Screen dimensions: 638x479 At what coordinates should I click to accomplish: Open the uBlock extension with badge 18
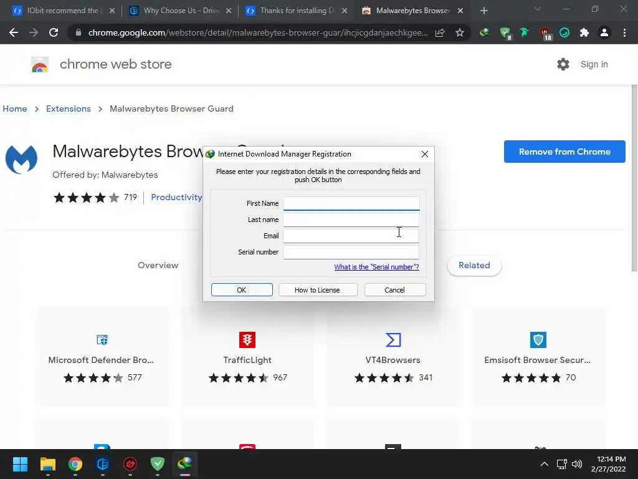click(x=545, y=34)
